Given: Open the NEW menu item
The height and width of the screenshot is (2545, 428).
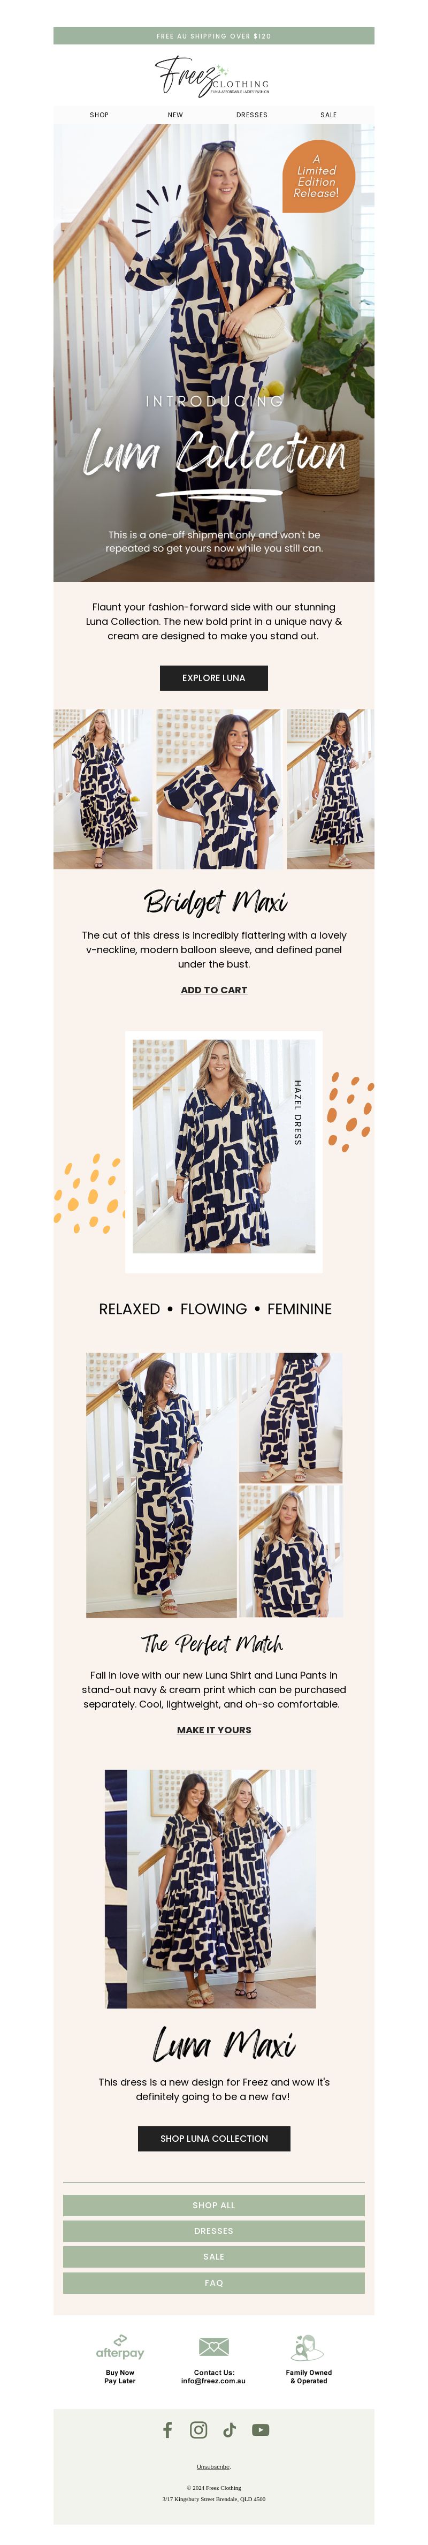Looking at the screenshot, I should click(175, 115).
